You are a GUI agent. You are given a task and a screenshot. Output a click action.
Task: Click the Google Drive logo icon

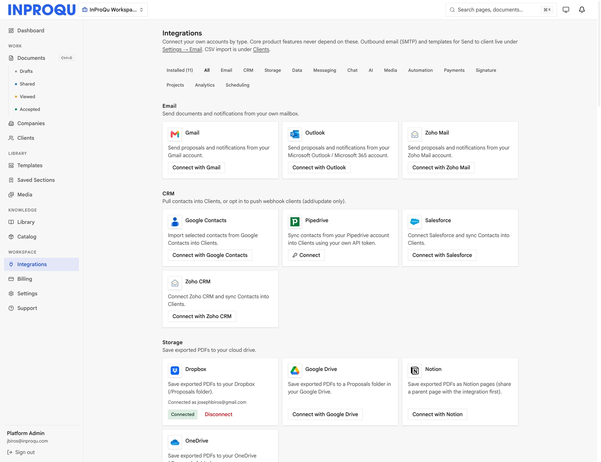[295, 370]
